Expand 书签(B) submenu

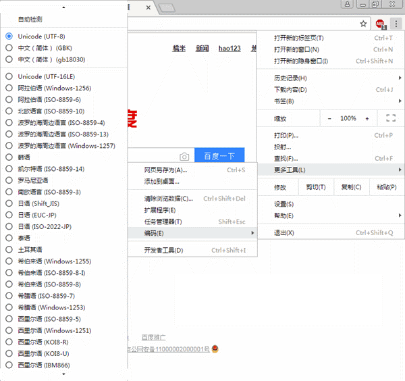click(x=331, y=101)
